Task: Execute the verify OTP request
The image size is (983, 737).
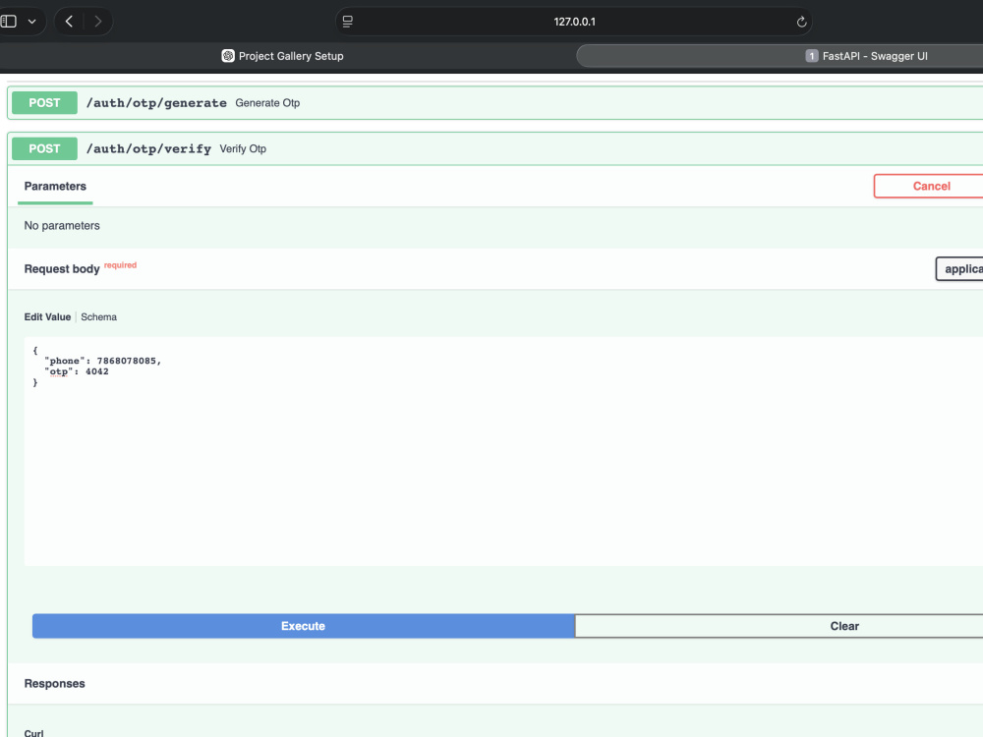Action: coord(304,626)
